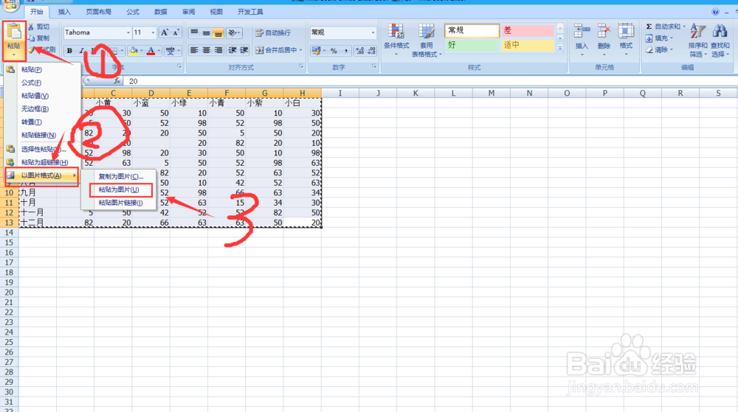Open the number format 常规 dropdown
Image resolution: width=738 pixels, height=412 pixels.
(x=373, y=32)
